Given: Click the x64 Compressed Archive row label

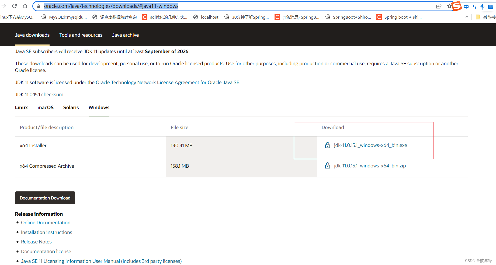Looking at the screenshot, I should coord(47,166).
